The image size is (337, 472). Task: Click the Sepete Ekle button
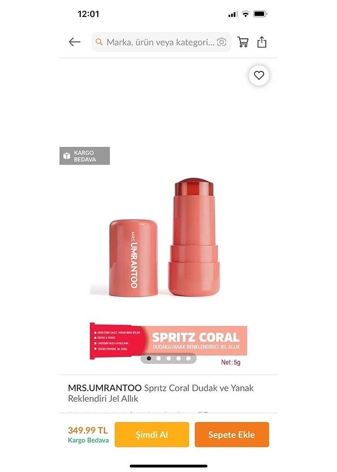(232, 434)
